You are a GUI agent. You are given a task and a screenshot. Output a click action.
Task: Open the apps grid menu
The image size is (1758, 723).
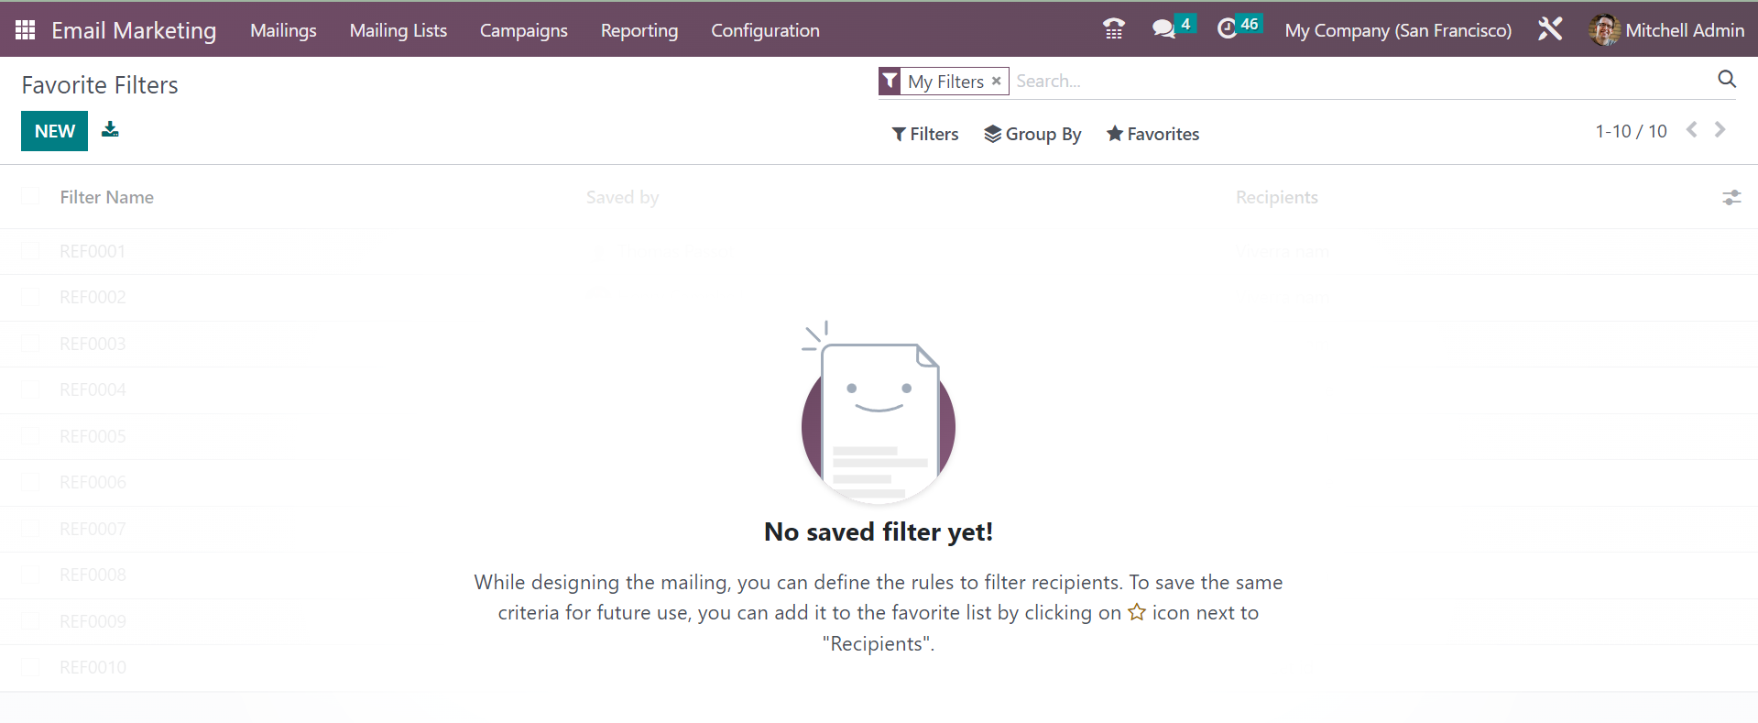[26, 30]
